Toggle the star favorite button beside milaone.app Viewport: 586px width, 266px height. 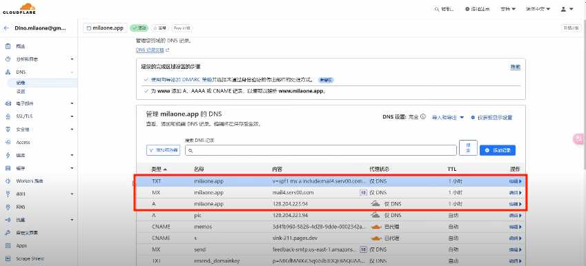159,28
